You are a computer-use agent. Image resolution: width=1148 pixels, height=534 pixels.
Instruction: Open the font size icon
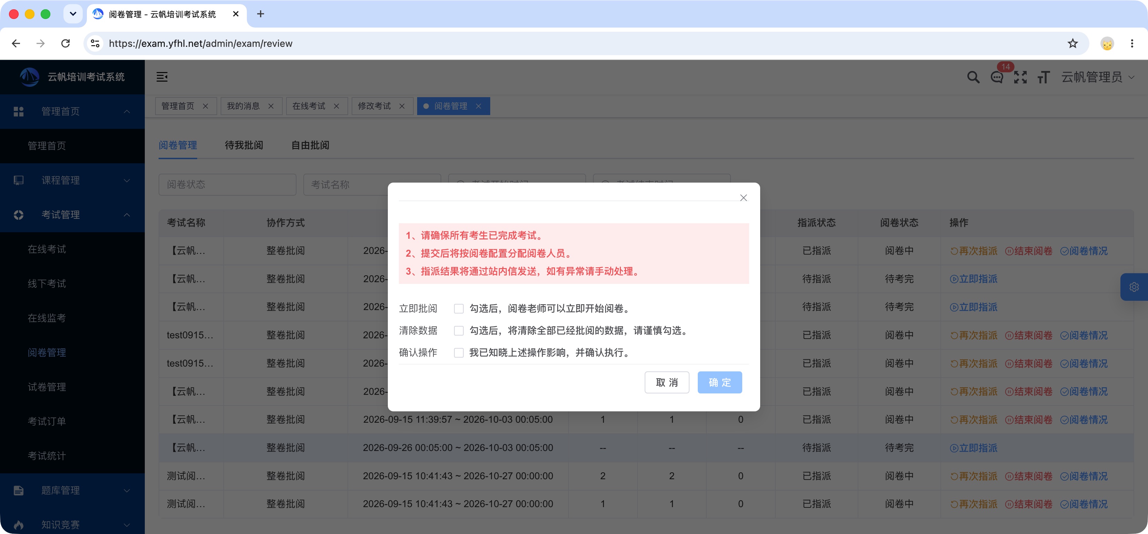click(x=1043, y=77)
